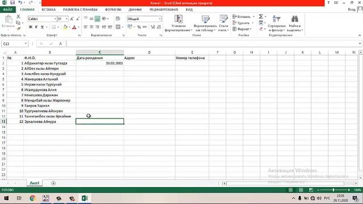Select row 13 header

(3, 121)
